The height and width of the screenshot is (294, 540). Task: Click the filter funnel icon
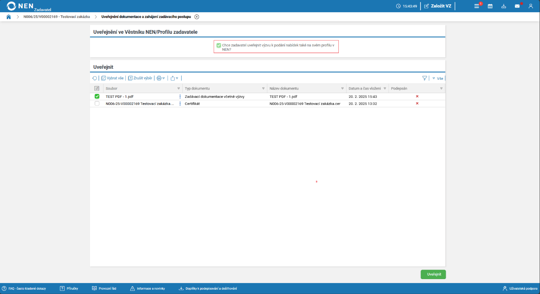[x=424, y=78]
